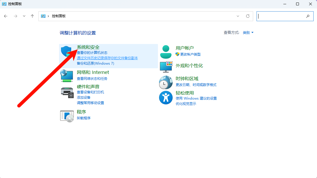
Task: Open 更改日期、时间或数字格式 link
Action: pyautogui.click(x=196, y=85)
